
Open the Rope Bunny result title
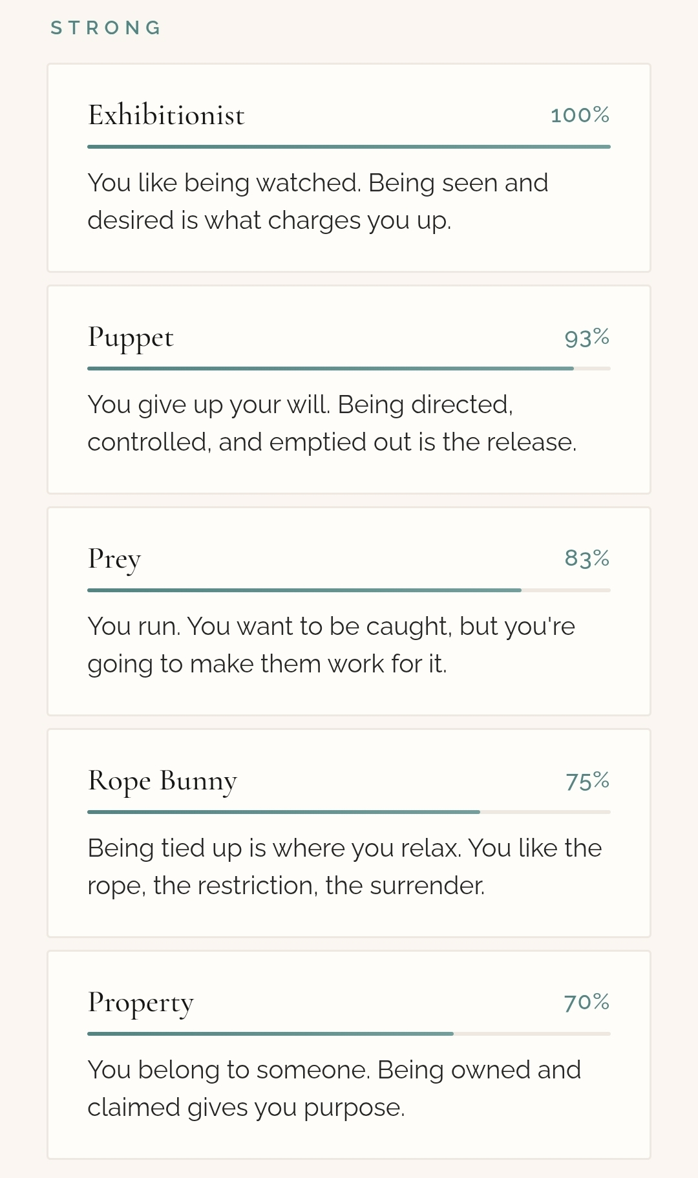pyautogui.click(x=162, y=780)
